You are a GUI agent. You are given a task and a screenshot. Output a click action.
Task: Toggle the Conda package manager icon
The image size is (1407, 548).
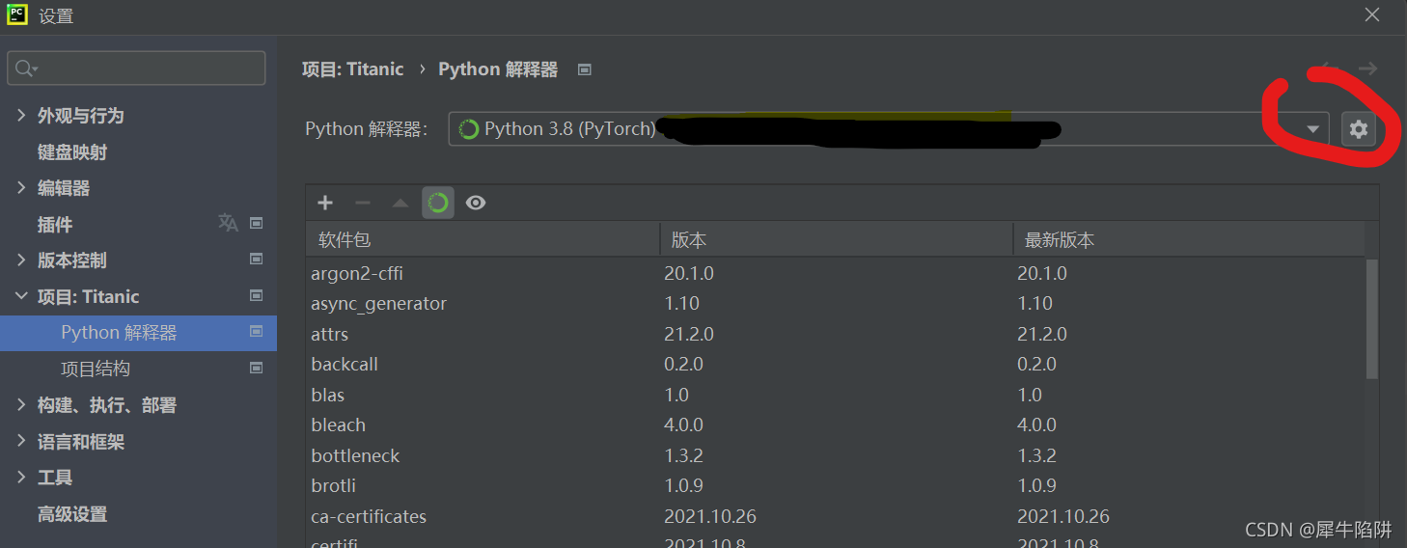point(438,203)
